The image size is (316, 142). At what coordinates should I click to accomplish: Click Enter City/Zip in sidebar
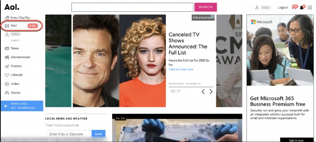[21, 18]
